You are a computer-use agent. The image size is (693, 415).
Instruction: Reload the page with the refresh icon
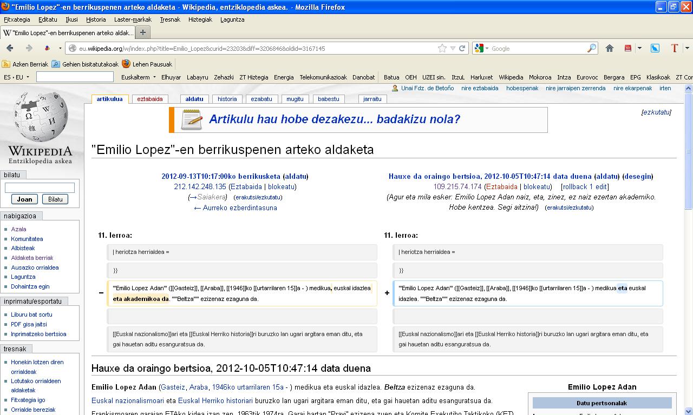[462, 48]
